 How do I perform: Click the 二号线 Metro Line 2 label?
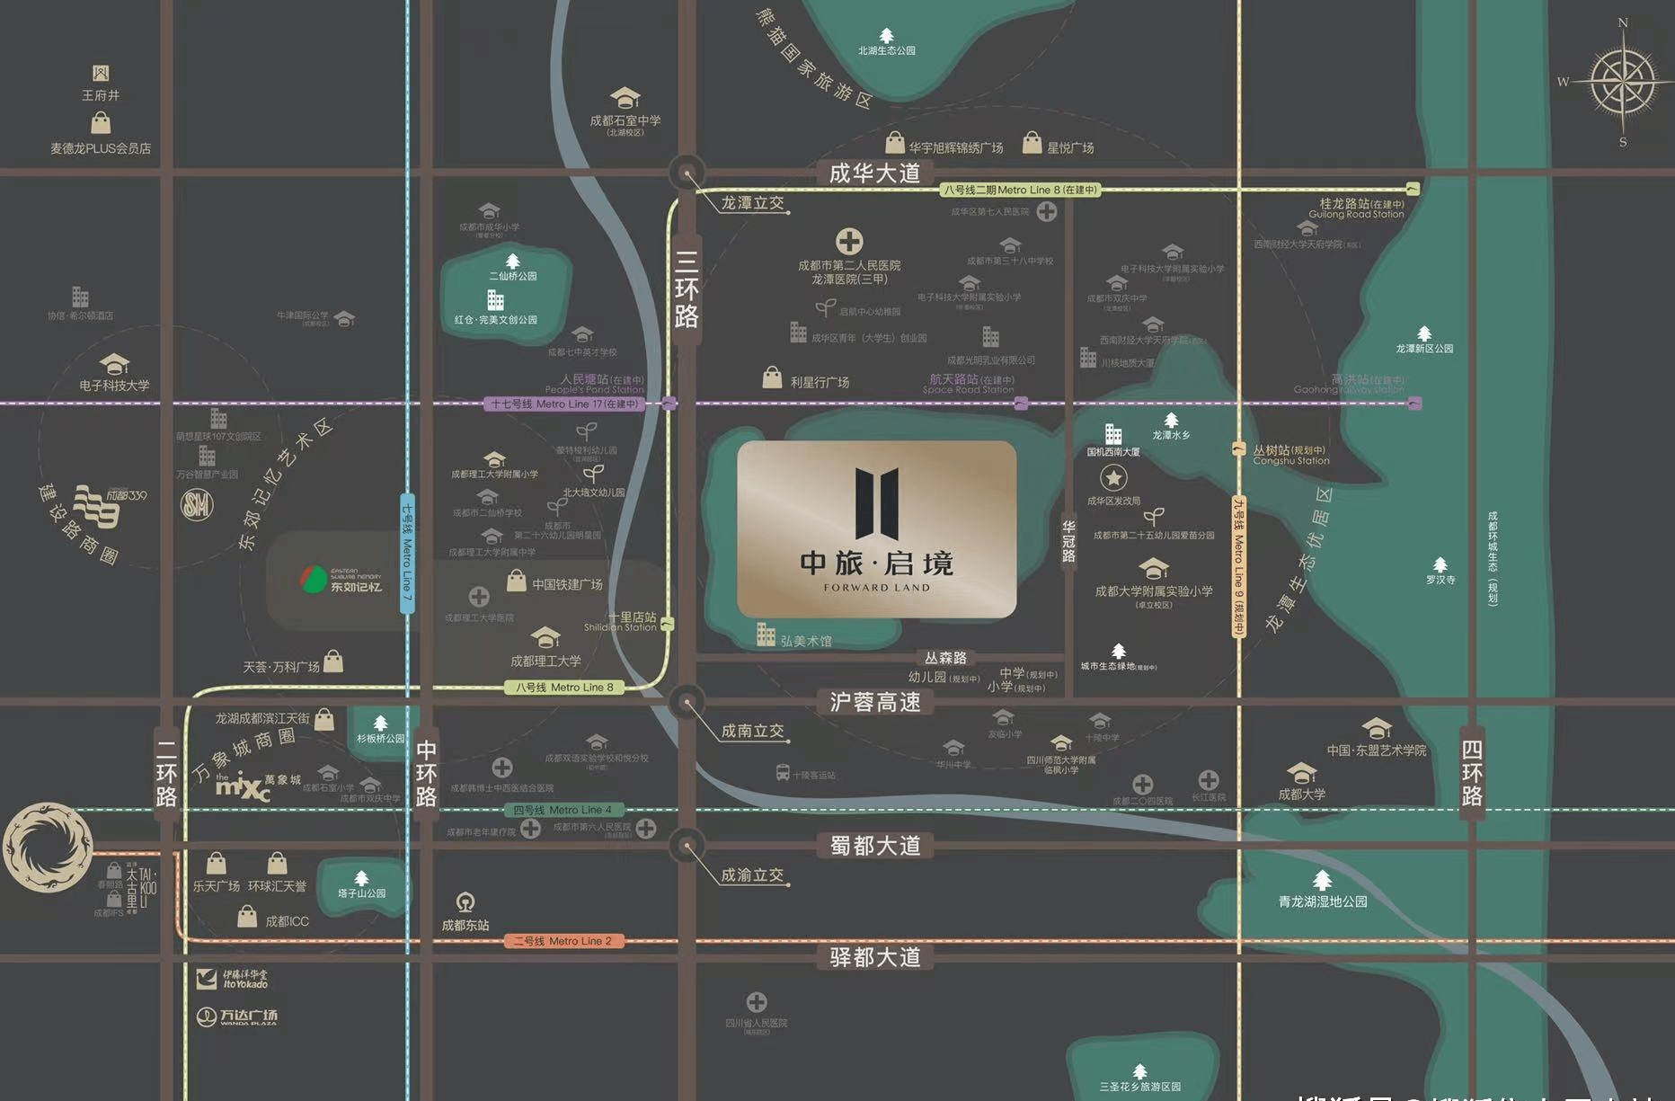tap(563, 941)
